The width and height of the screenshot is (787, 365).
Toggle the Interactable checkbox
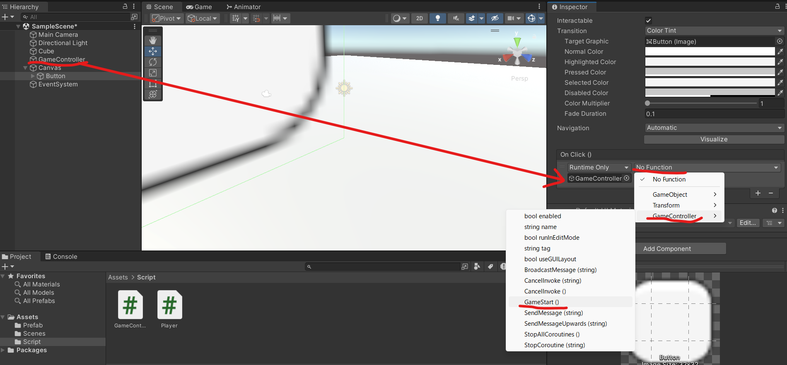[x=649, y=21]
